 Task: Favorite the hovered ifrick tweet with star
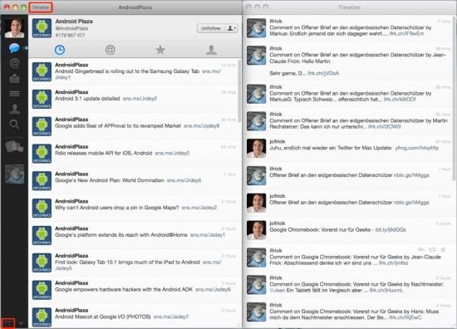pyautogui.click(x=443, y=249)
